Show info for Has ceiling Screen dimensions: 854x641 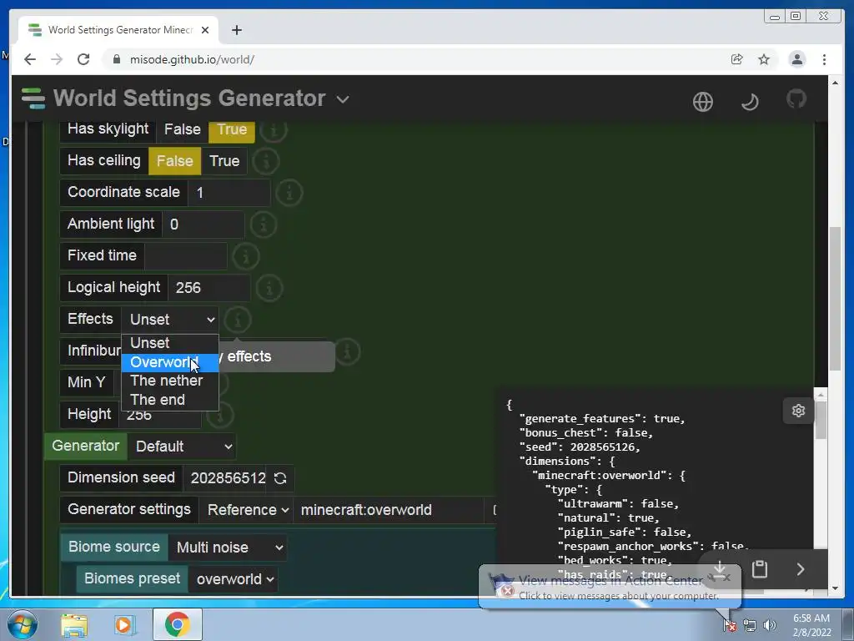point(266,161)
